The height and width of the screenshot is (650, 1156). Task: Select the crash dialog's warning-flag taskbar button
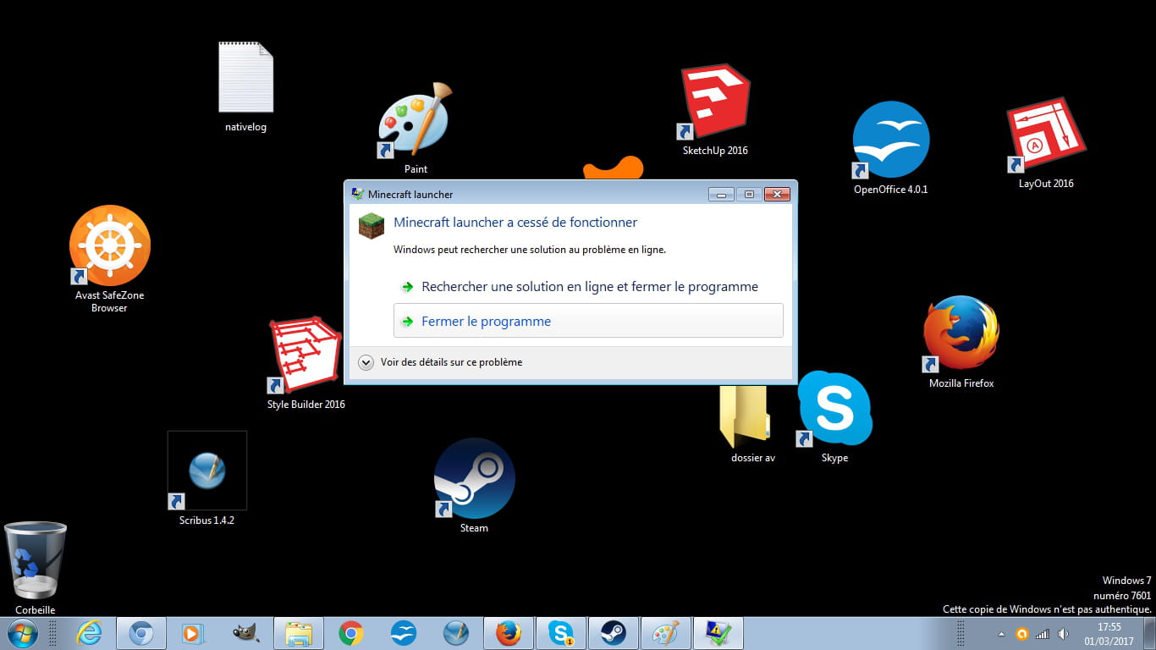coord(718,633)
